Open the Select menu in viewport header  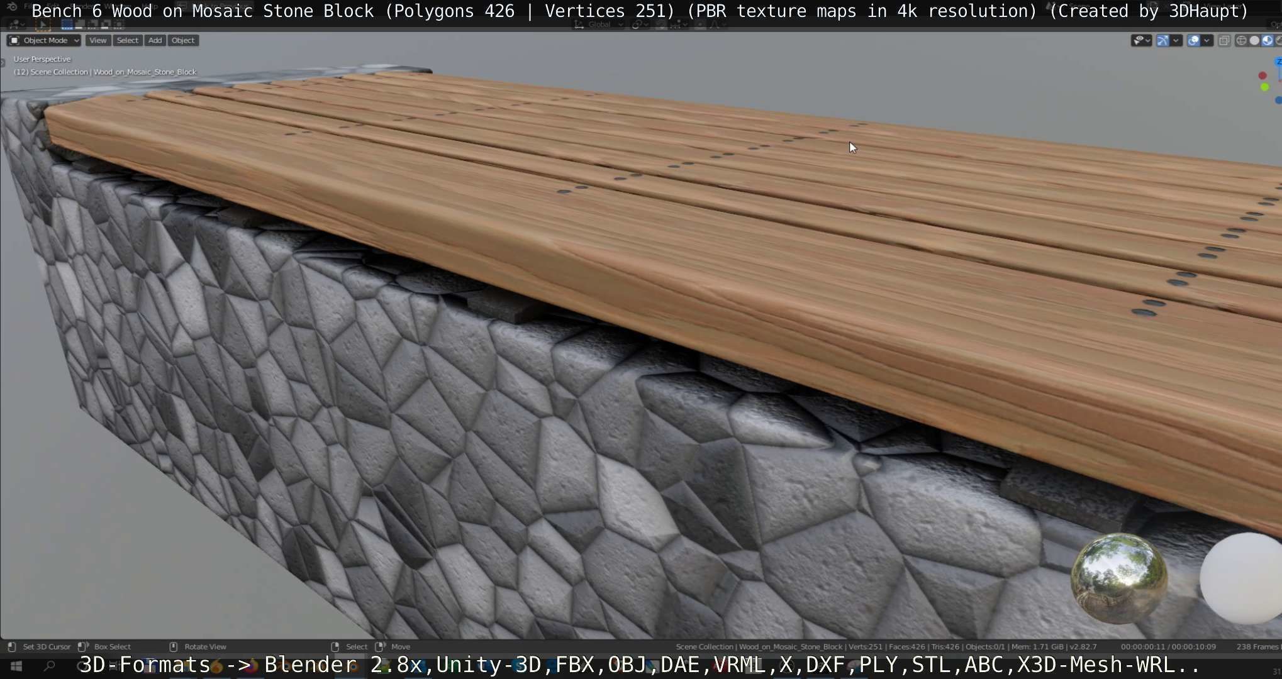tap(128, 40)
